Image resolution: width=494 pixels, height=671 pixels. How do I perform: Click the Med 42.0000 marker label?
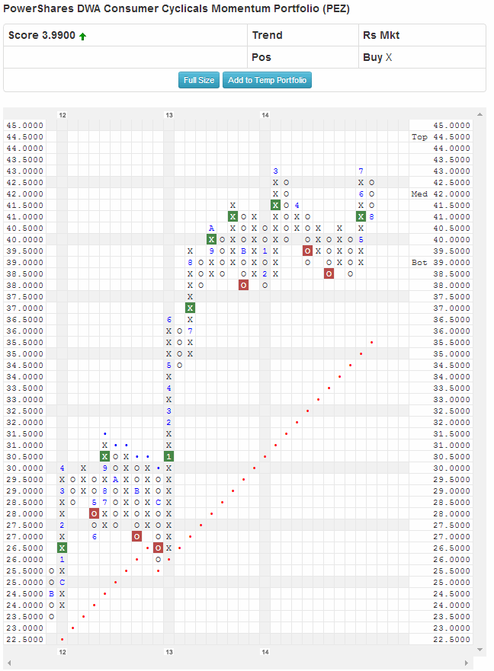coord(440,194)
